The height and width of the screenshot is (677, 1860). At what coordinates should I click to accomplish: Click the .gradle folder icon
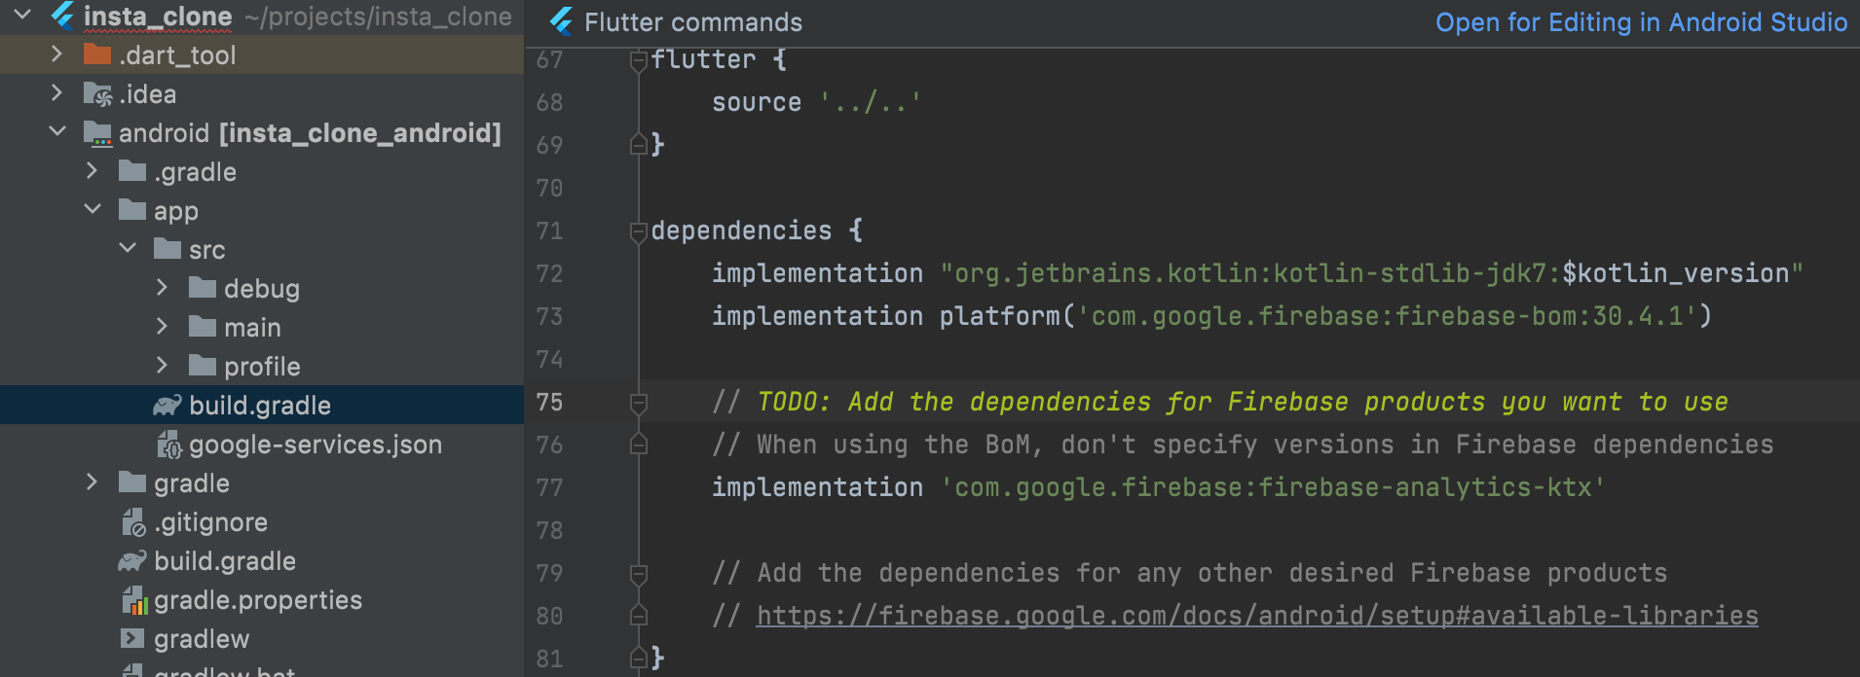point(132,171)
